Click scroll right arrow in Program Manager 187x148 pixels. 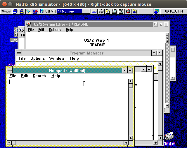pos(155,142)
